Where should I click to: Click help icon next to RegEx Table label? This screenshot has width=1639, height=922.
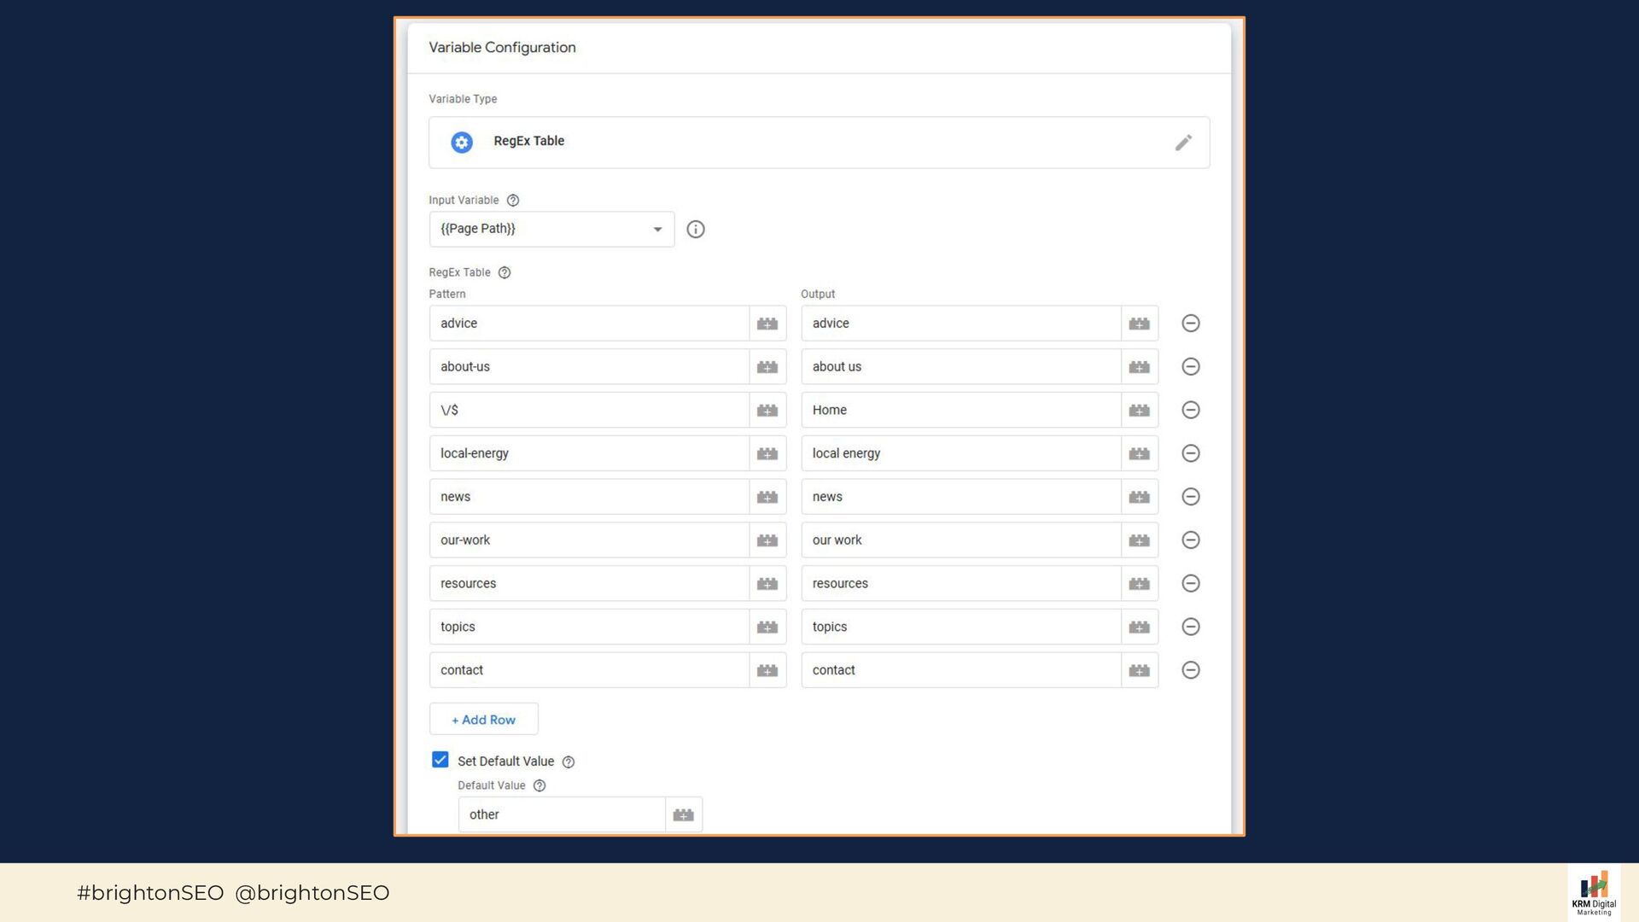point(505,273)
